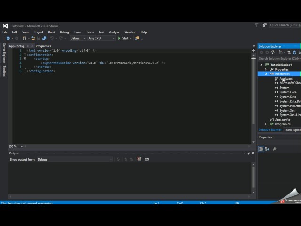Click the Solution Explorer Refresh icon
This screenshot has width=301, height=226.
[295, 52]
